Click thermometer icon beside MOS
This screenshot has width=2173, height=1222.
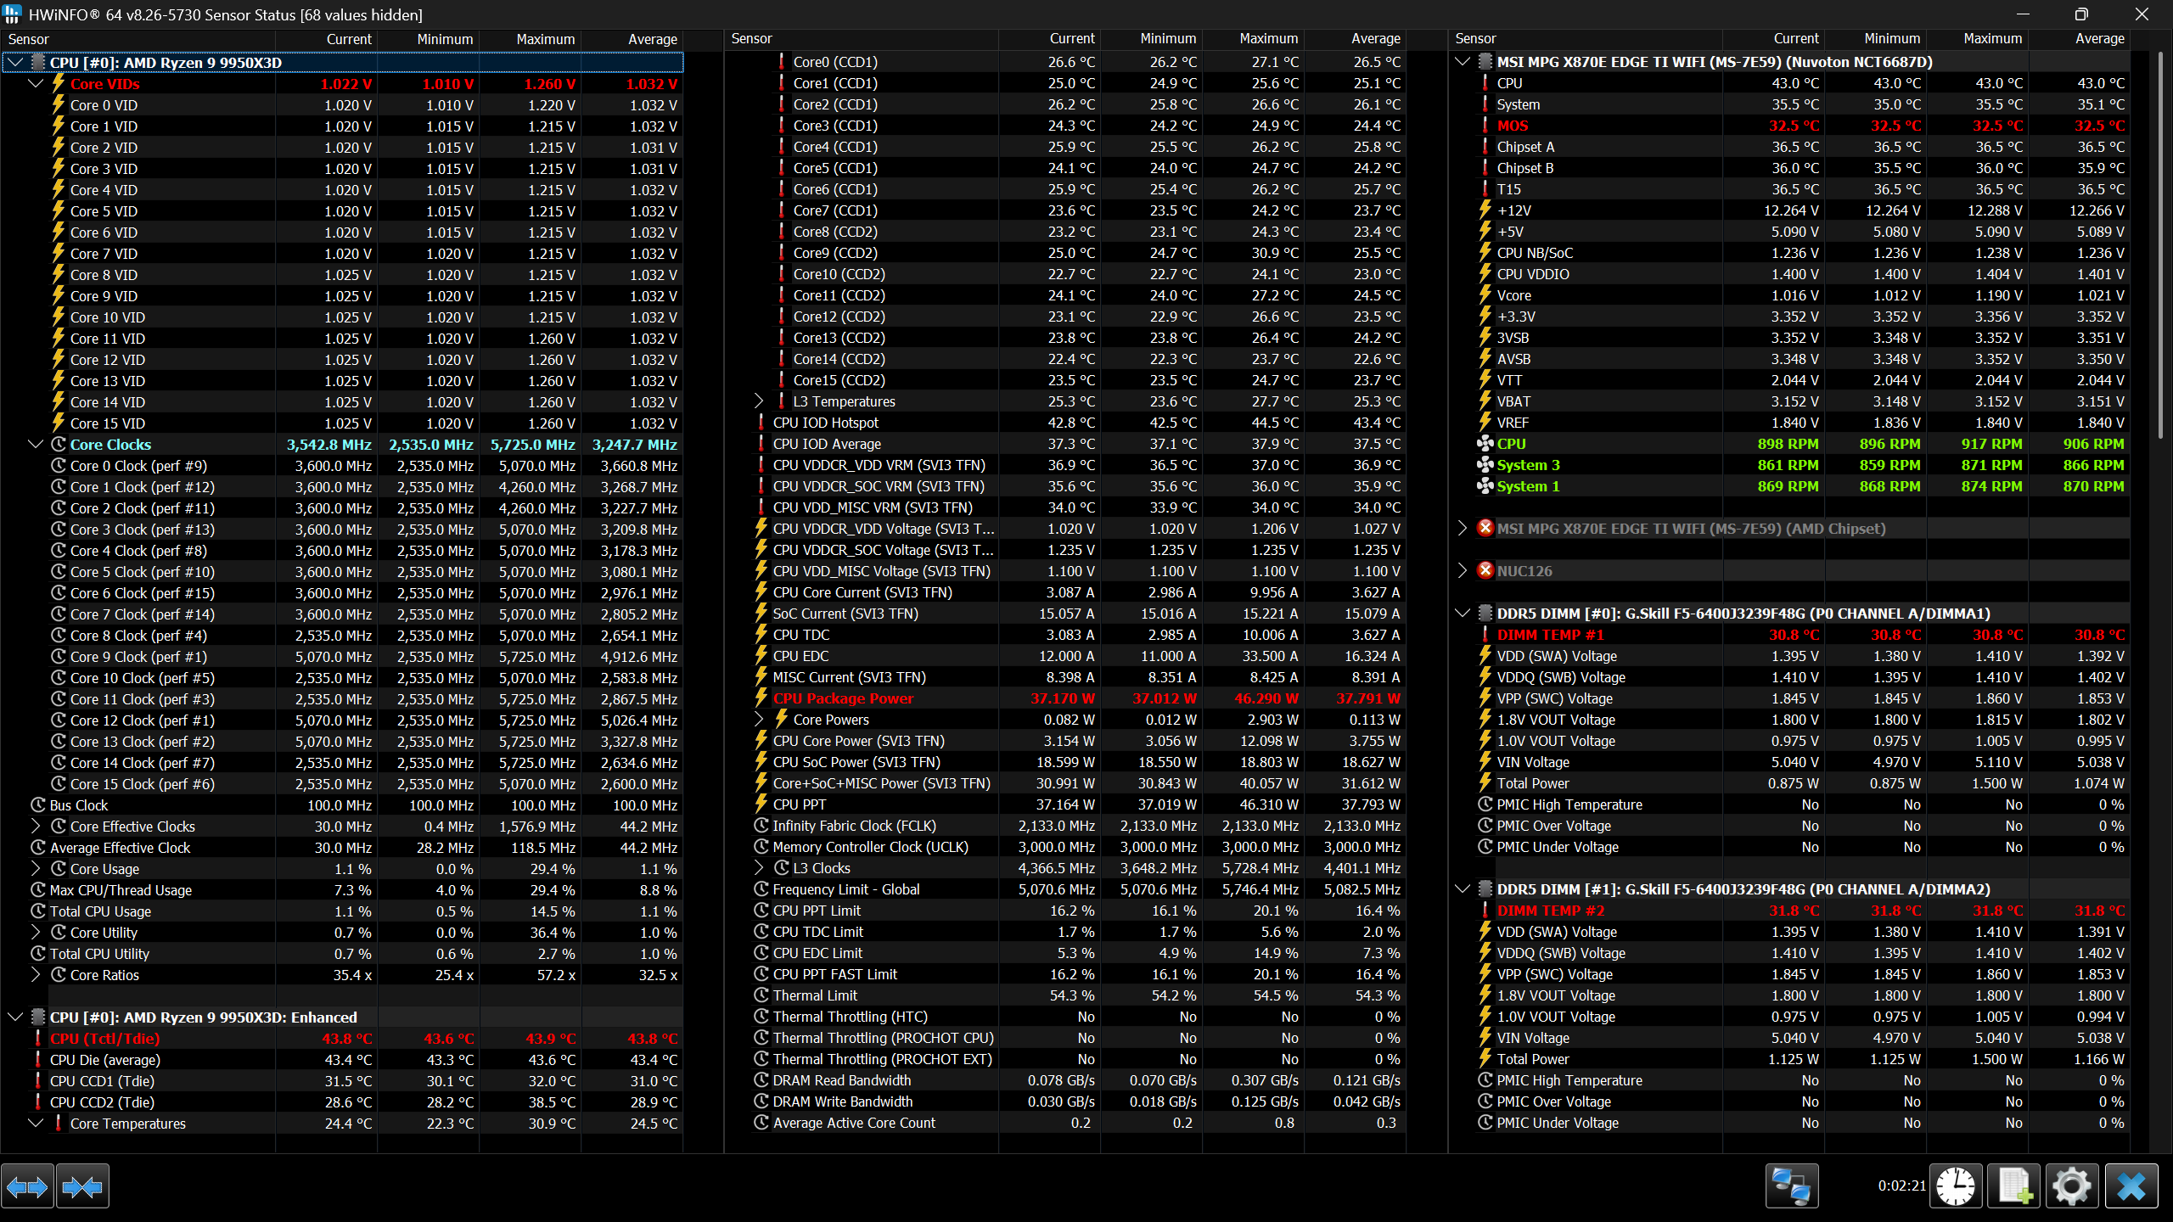[x=1485, y=126]
